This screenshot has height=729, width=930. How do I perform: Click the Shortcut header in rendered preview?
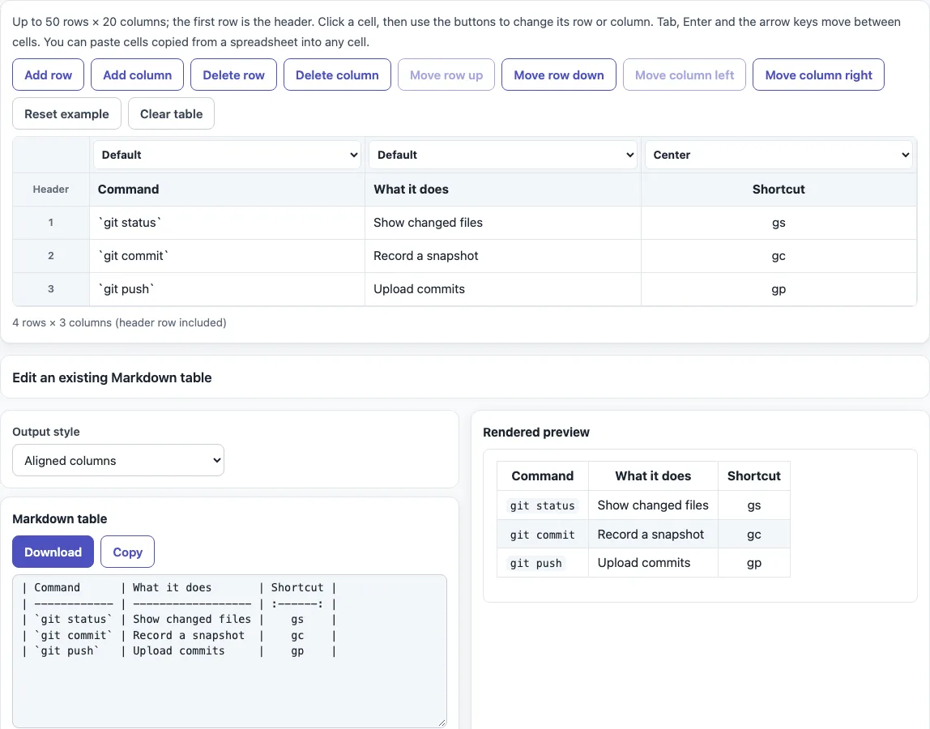pos(754,475)
